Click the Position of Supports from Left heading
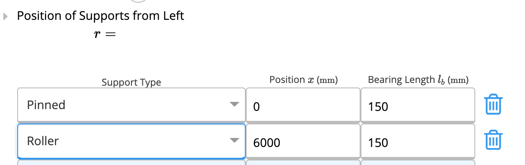 (100, 16)
